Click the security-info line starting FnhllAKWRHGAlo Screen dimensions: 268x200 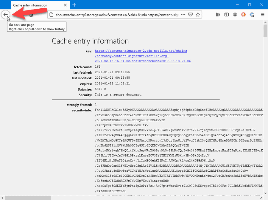click(179, 110)
